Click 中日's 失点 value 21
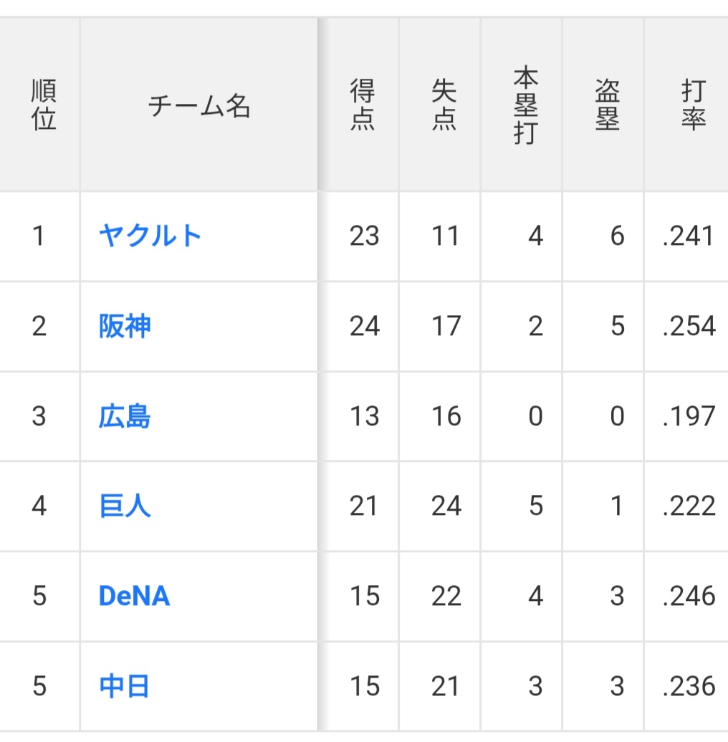Image resolution: width=728 pixels, height=742 pixels. 445,686
